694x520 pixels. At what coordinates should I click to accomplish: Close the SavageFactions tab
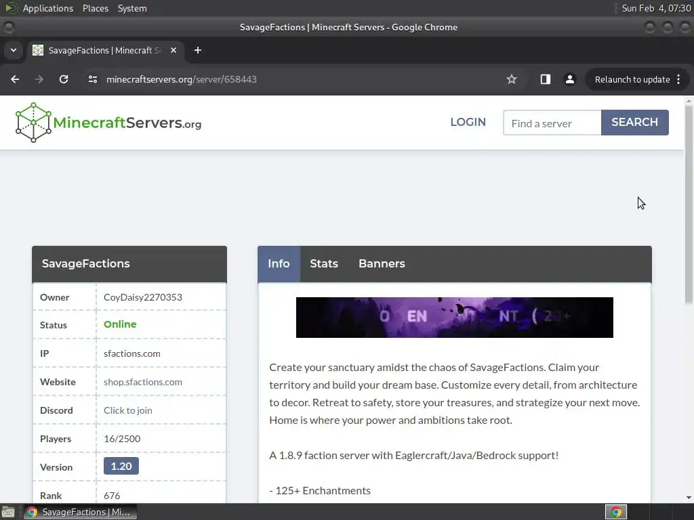coord(173,50)
